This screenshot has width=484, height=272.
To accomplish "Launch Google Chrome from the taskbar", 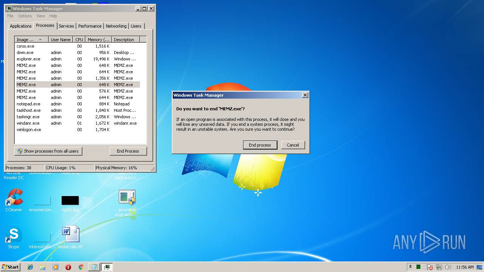I will (81, 267).
